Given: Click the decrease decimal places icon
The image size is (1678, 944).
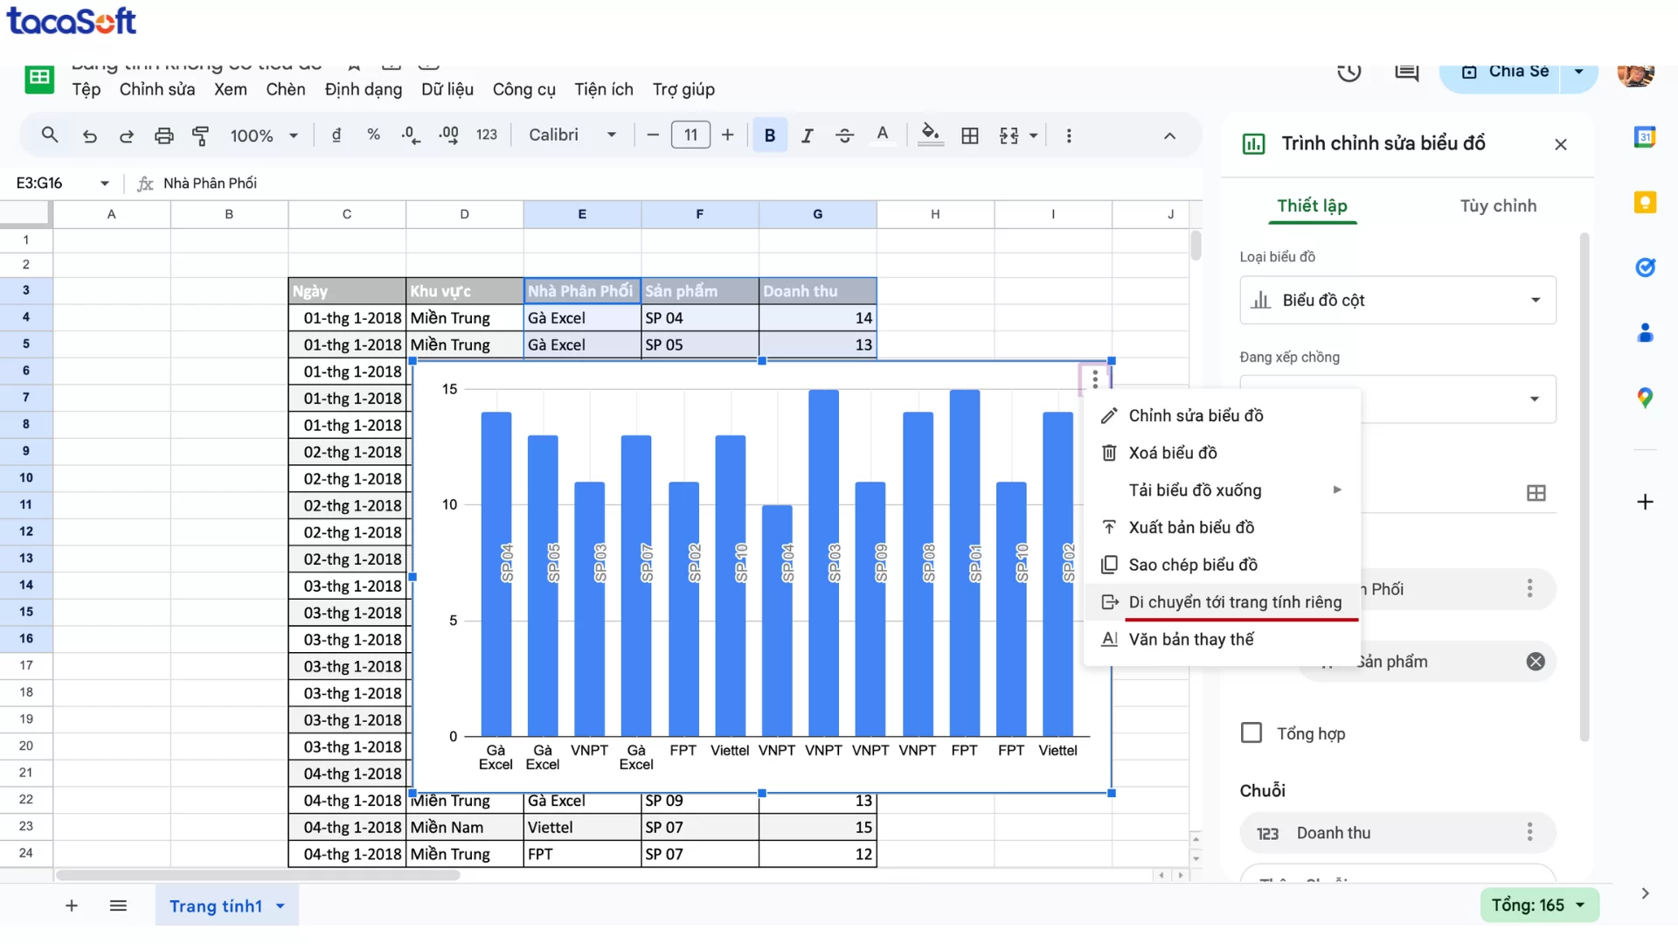Looking at the screenshot, I should coord(408,135).
